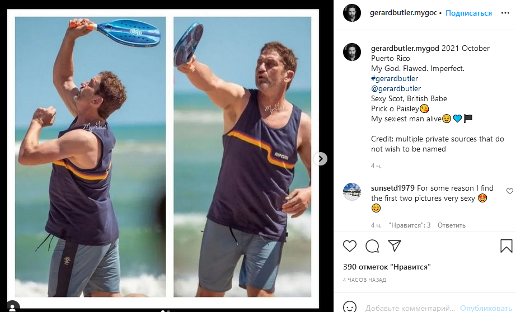Open the @gerardbutler mention

[x=396, y=88]
